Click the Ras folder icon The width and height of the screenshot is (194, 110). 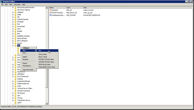coord(15,33)
